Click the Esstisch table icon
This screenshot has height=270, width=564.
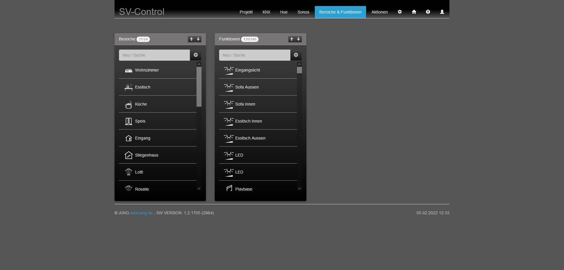pos(128,87)
